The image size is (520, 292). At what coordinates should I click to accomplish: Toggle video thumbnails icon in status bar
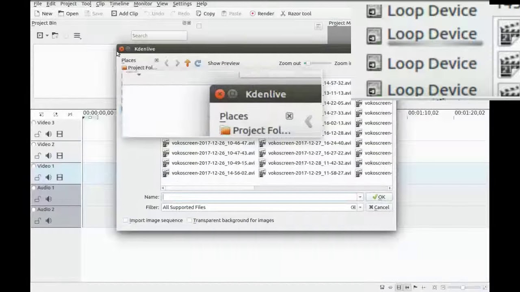point(399,288)
